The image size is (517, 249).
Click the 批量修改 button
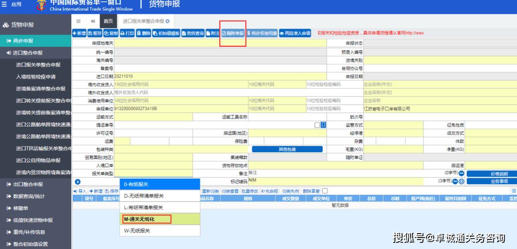coord(250,191)
